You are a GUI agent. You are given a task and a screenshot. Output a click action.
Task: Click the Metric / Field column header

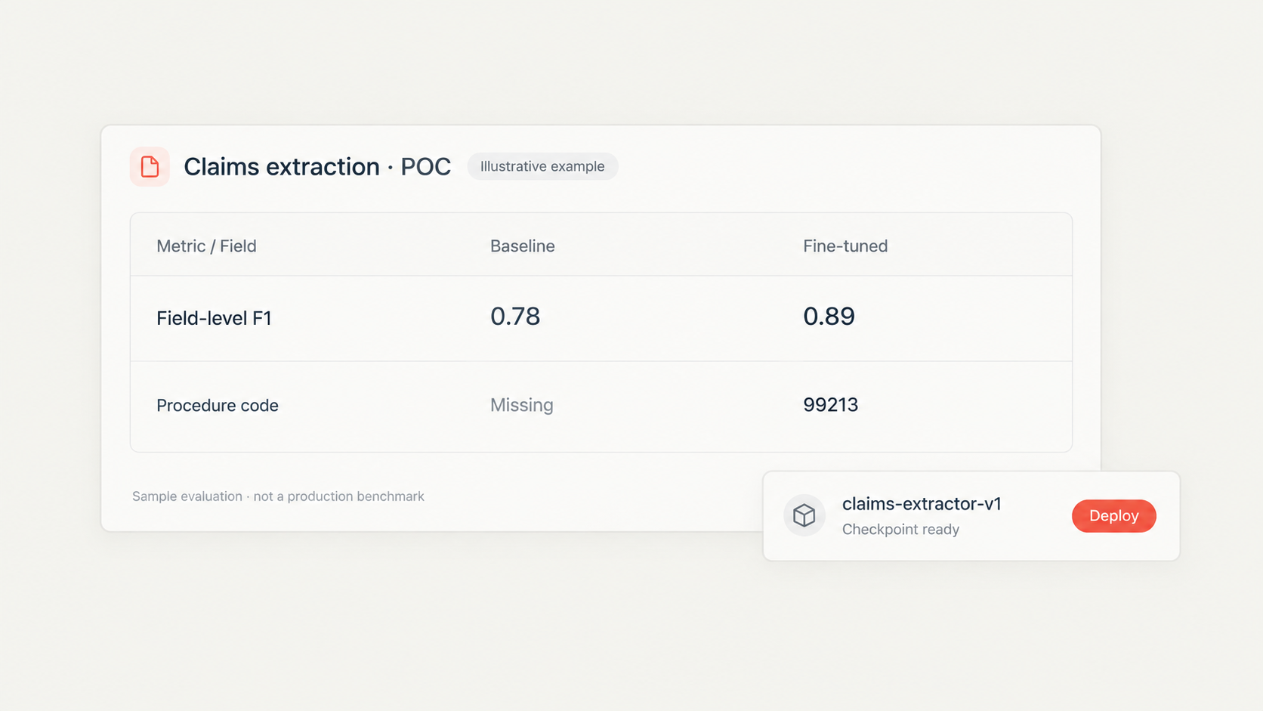click(x=206, y=246)
